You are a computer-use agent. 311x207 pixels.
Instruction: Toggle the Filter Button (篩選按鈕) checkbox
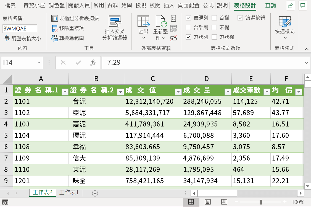240,18
